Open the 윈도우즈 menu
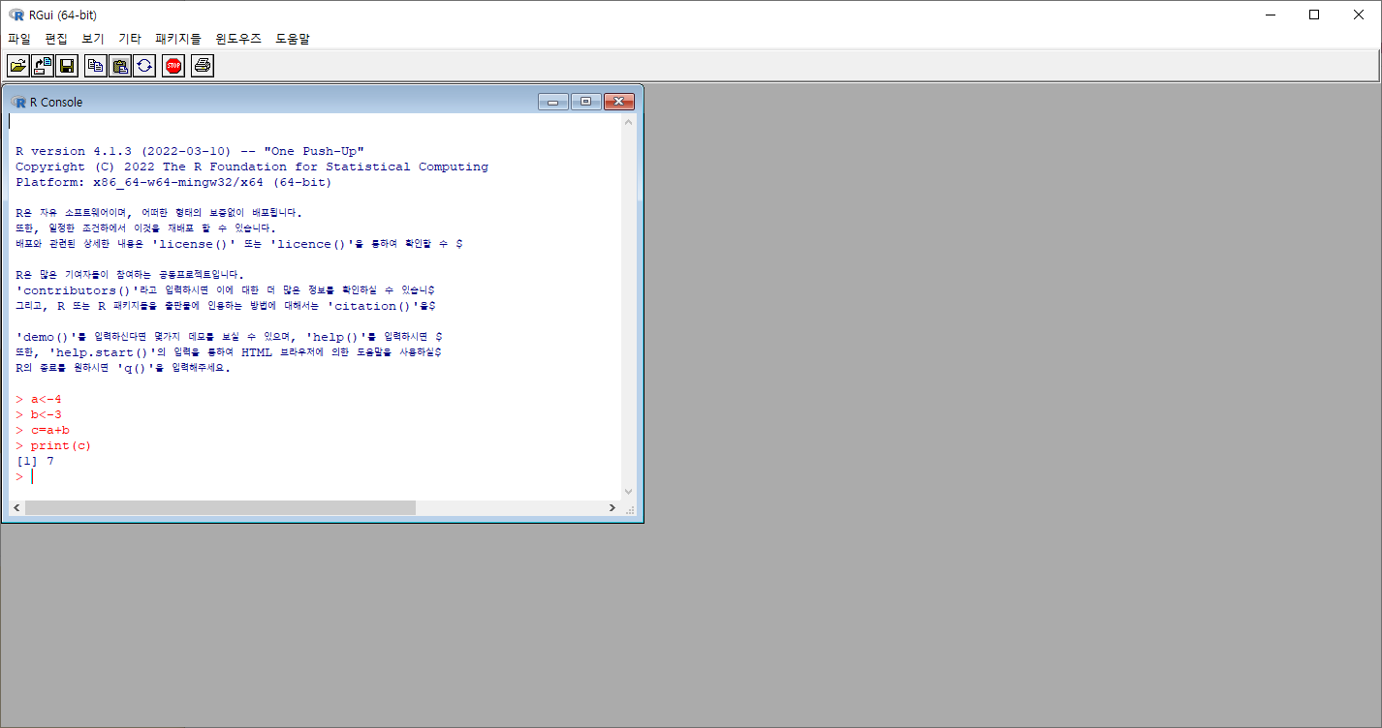Viewport: 1382px width, 728px height. coord(238,39)
